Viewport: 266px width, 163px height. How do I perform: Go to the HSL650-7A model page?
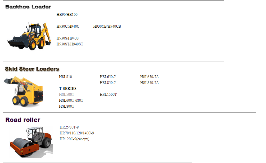click(149, 77)
